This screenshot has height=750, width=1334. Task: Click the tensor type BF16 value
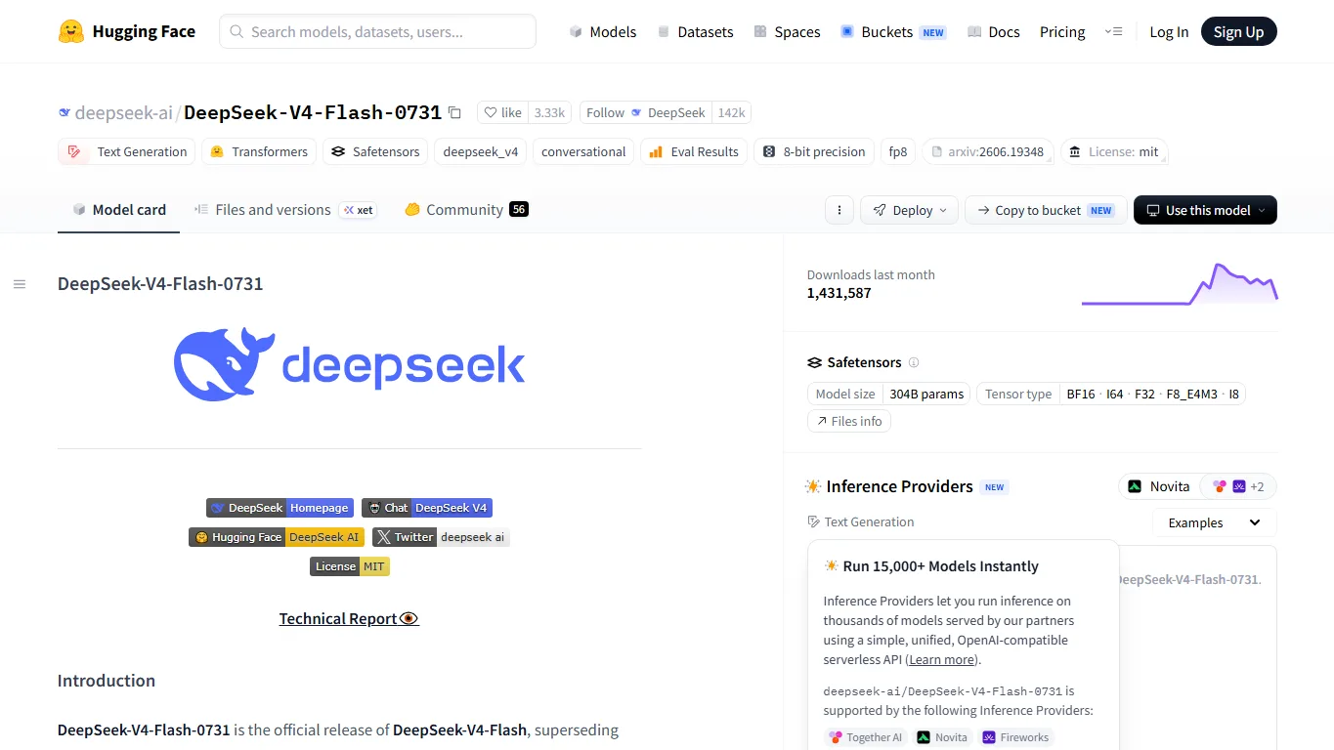point(1081,395)
